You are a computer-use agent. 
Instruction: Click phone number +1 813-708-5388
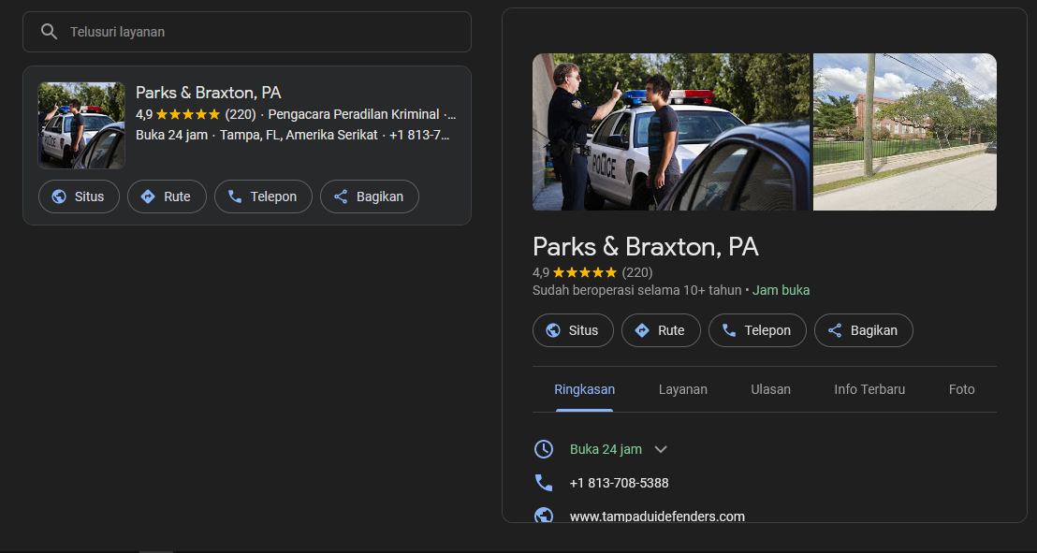[x=619, y=483]
